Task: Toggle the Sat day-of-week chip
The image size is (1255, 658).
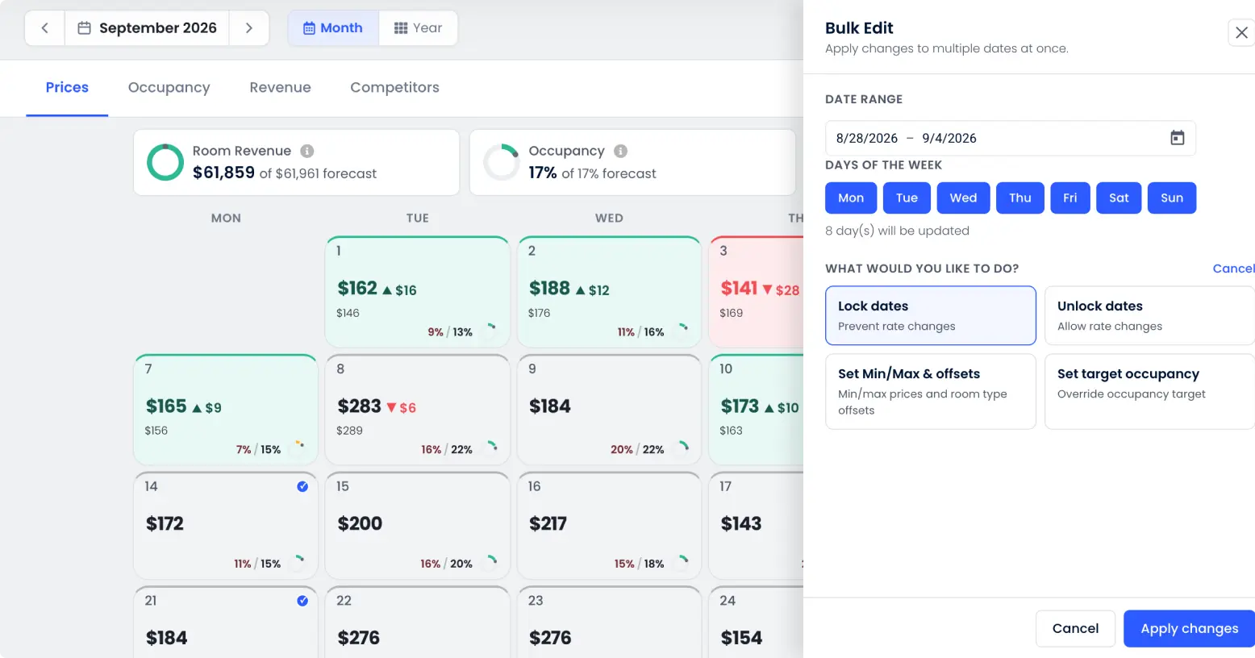Action: click(1119, 198)
